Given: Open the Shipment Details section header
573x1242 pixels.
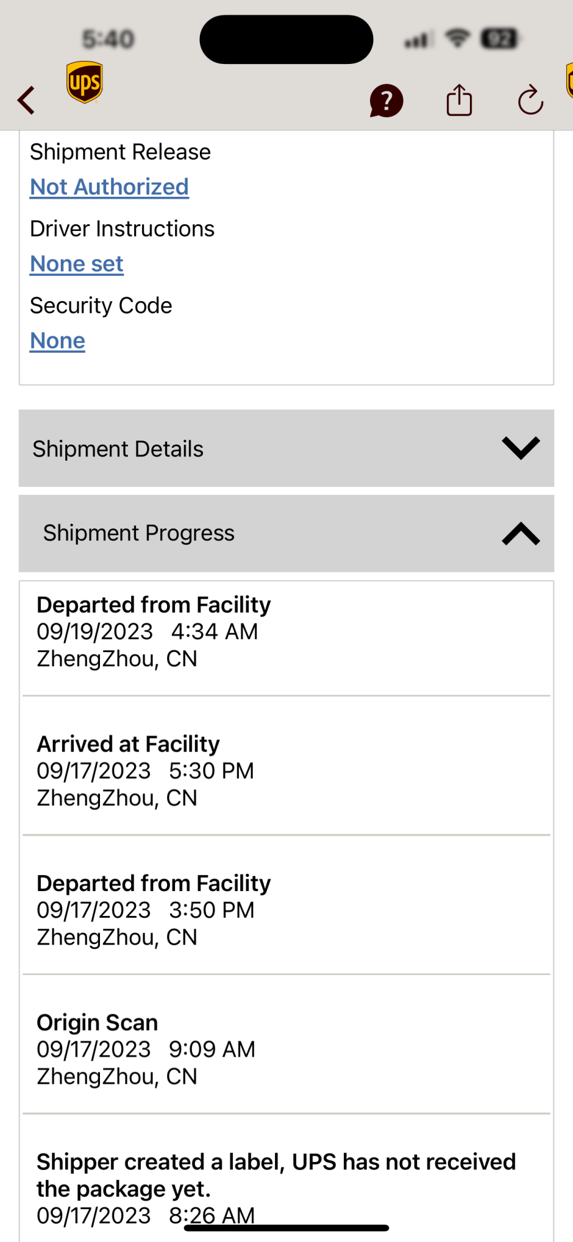Looking at the screenshot, I should (x=118, y=449).
